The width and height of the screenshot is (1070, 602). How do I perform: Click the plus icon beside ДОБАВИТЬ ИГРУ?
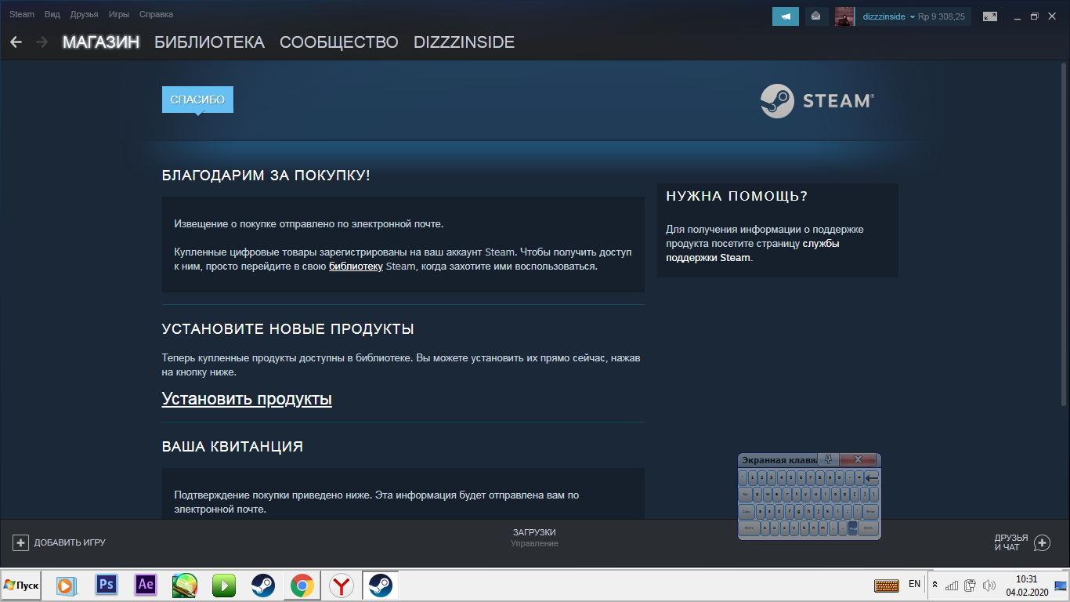point(20,542)
